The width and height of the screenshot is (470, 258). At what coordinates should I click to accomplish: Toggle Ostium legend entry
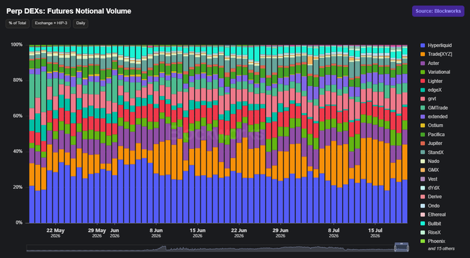click(431, 126)
